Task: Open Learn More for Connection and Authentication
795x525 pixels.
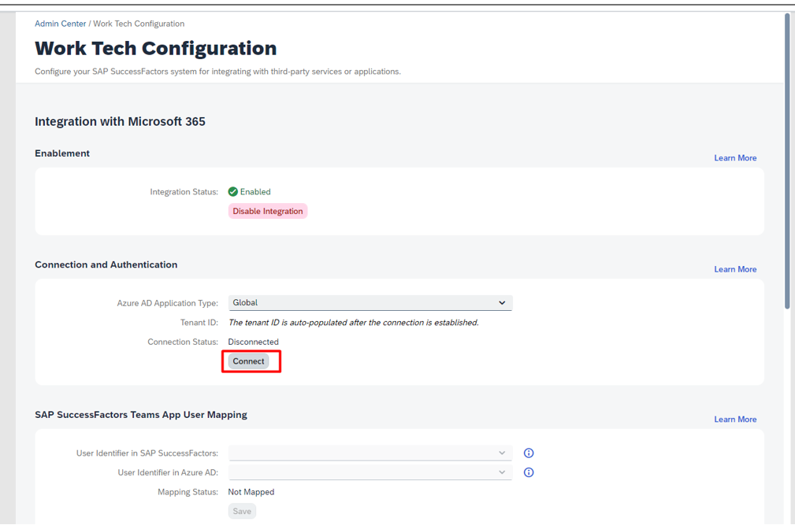Action: 735,269
